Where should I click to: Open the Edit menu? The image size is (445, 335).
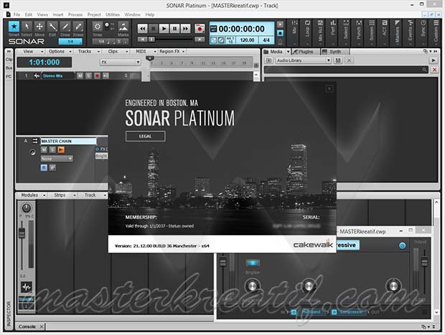pos(29,14)
